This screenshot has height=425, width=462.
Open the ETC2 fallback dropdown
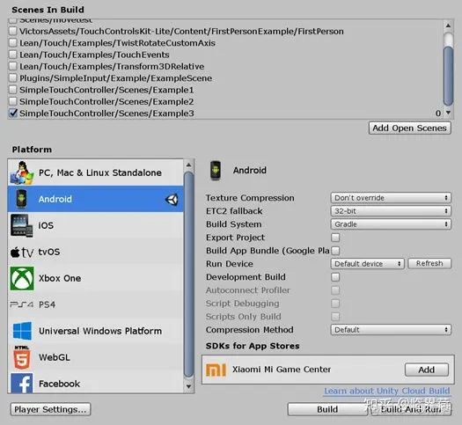(x=391, y=211)
